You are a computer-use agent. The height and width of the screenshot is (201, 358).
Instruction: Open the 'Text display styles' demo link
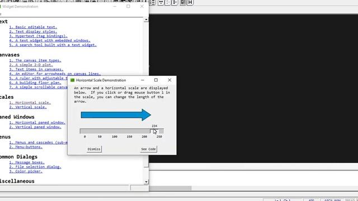point(33,31)
